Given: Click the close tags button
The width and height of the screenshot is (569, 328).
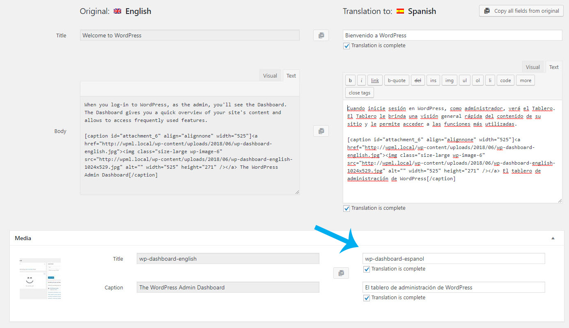Looking at the screenshot, I should coord(360,93).
